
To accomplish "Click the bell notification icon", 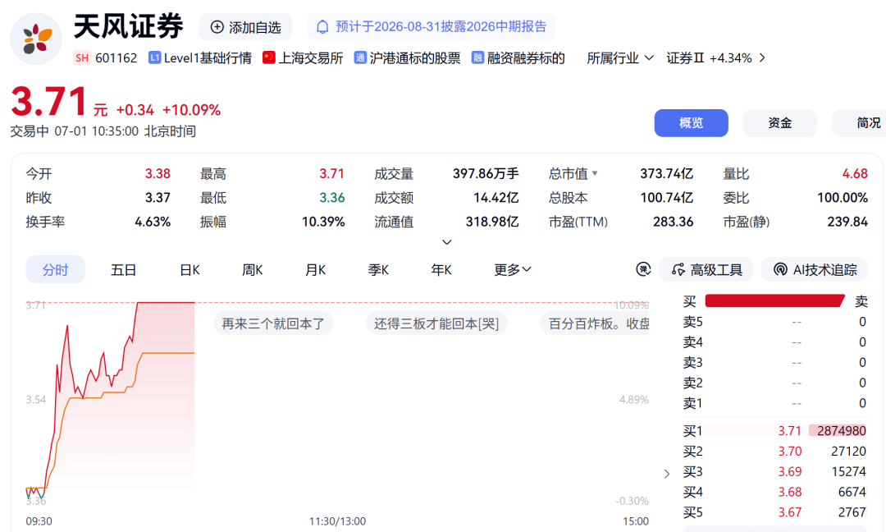I will 322,27.
